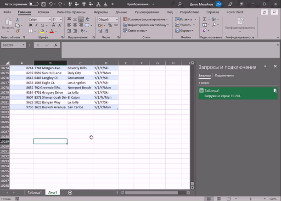Click in the Name Box B10289
The width and height of the screenshot is (281, 201).
tap(11, 45)
